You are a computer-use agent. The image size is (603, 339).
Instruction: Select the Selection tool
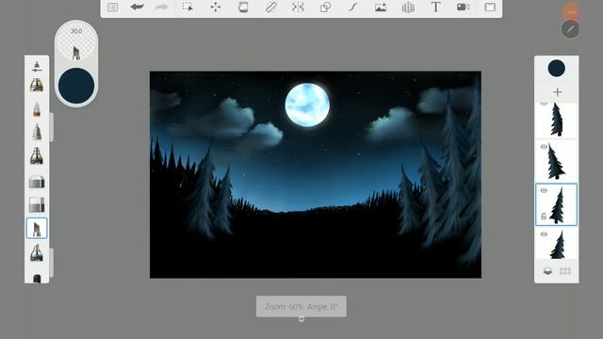click(187, 7)
